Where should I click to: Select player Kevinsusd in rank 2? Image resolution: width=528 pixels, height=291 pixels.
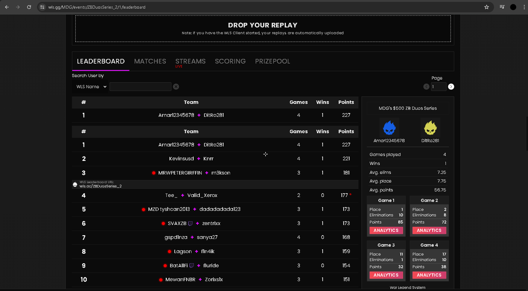point(181,159)
